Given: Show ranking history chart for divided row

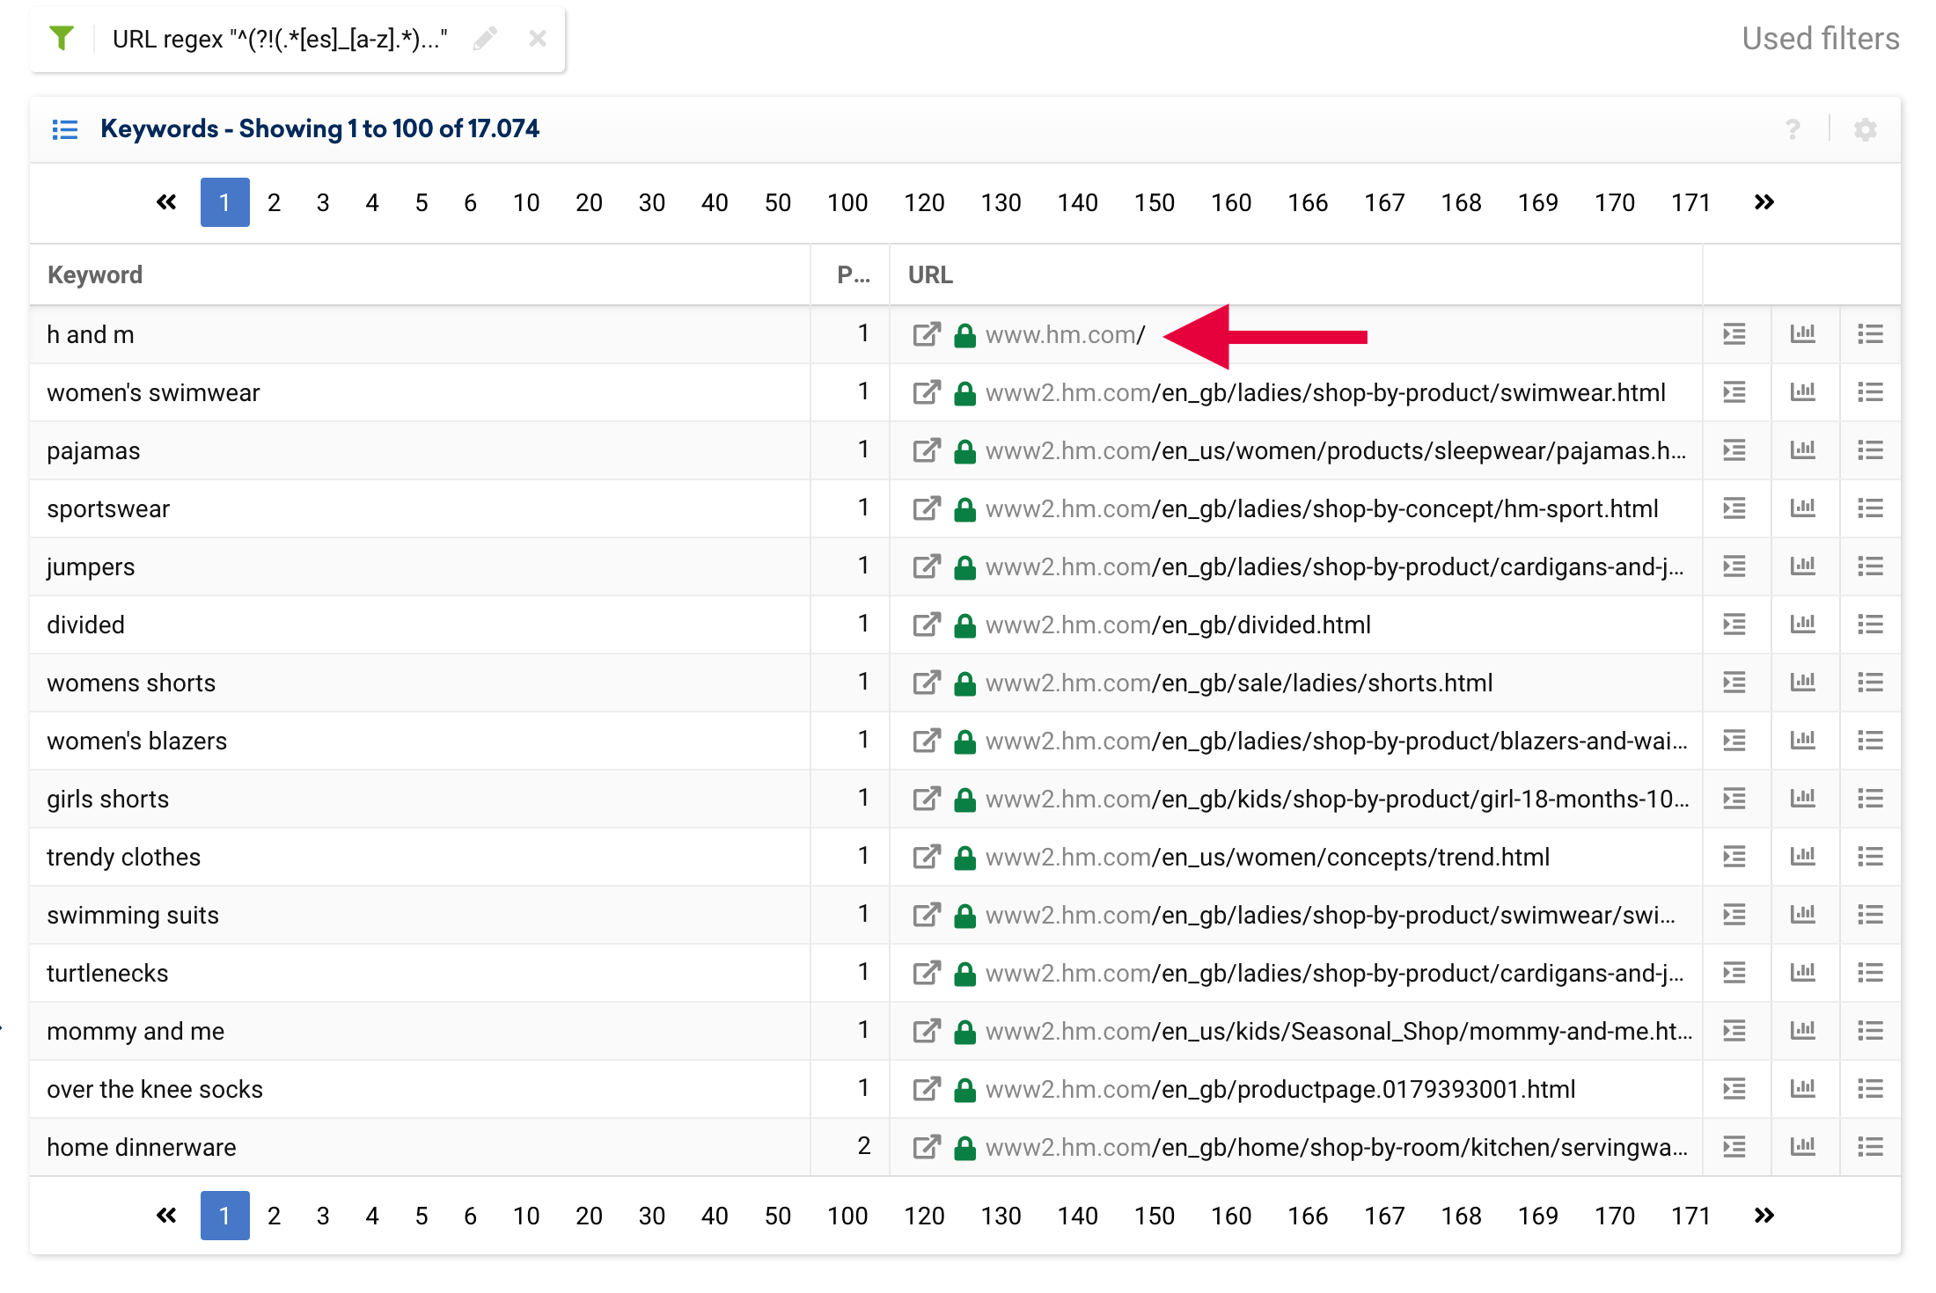Looking at the screenshot, I should pos(1803,625).
